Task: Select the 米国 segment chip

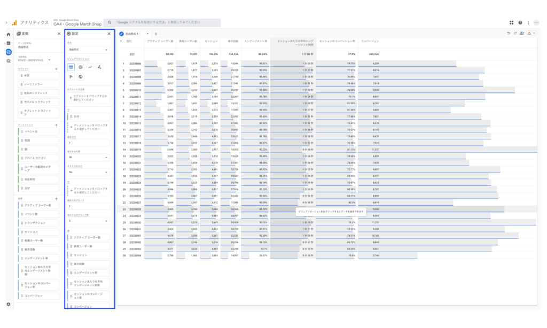Action: [x=38, y=76]
